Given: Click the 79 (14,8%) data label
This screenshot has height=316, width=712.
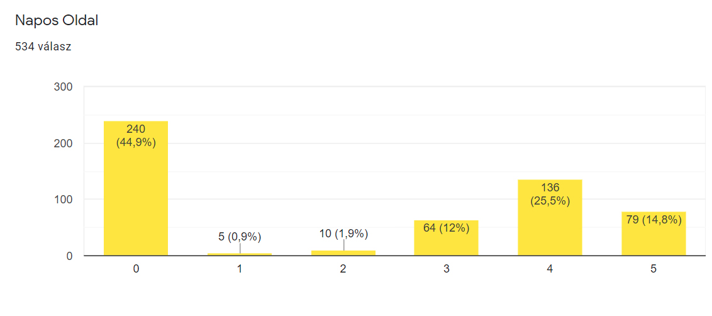Looking at the screenshot, I should pyautogui.click(x=654, y=220).
